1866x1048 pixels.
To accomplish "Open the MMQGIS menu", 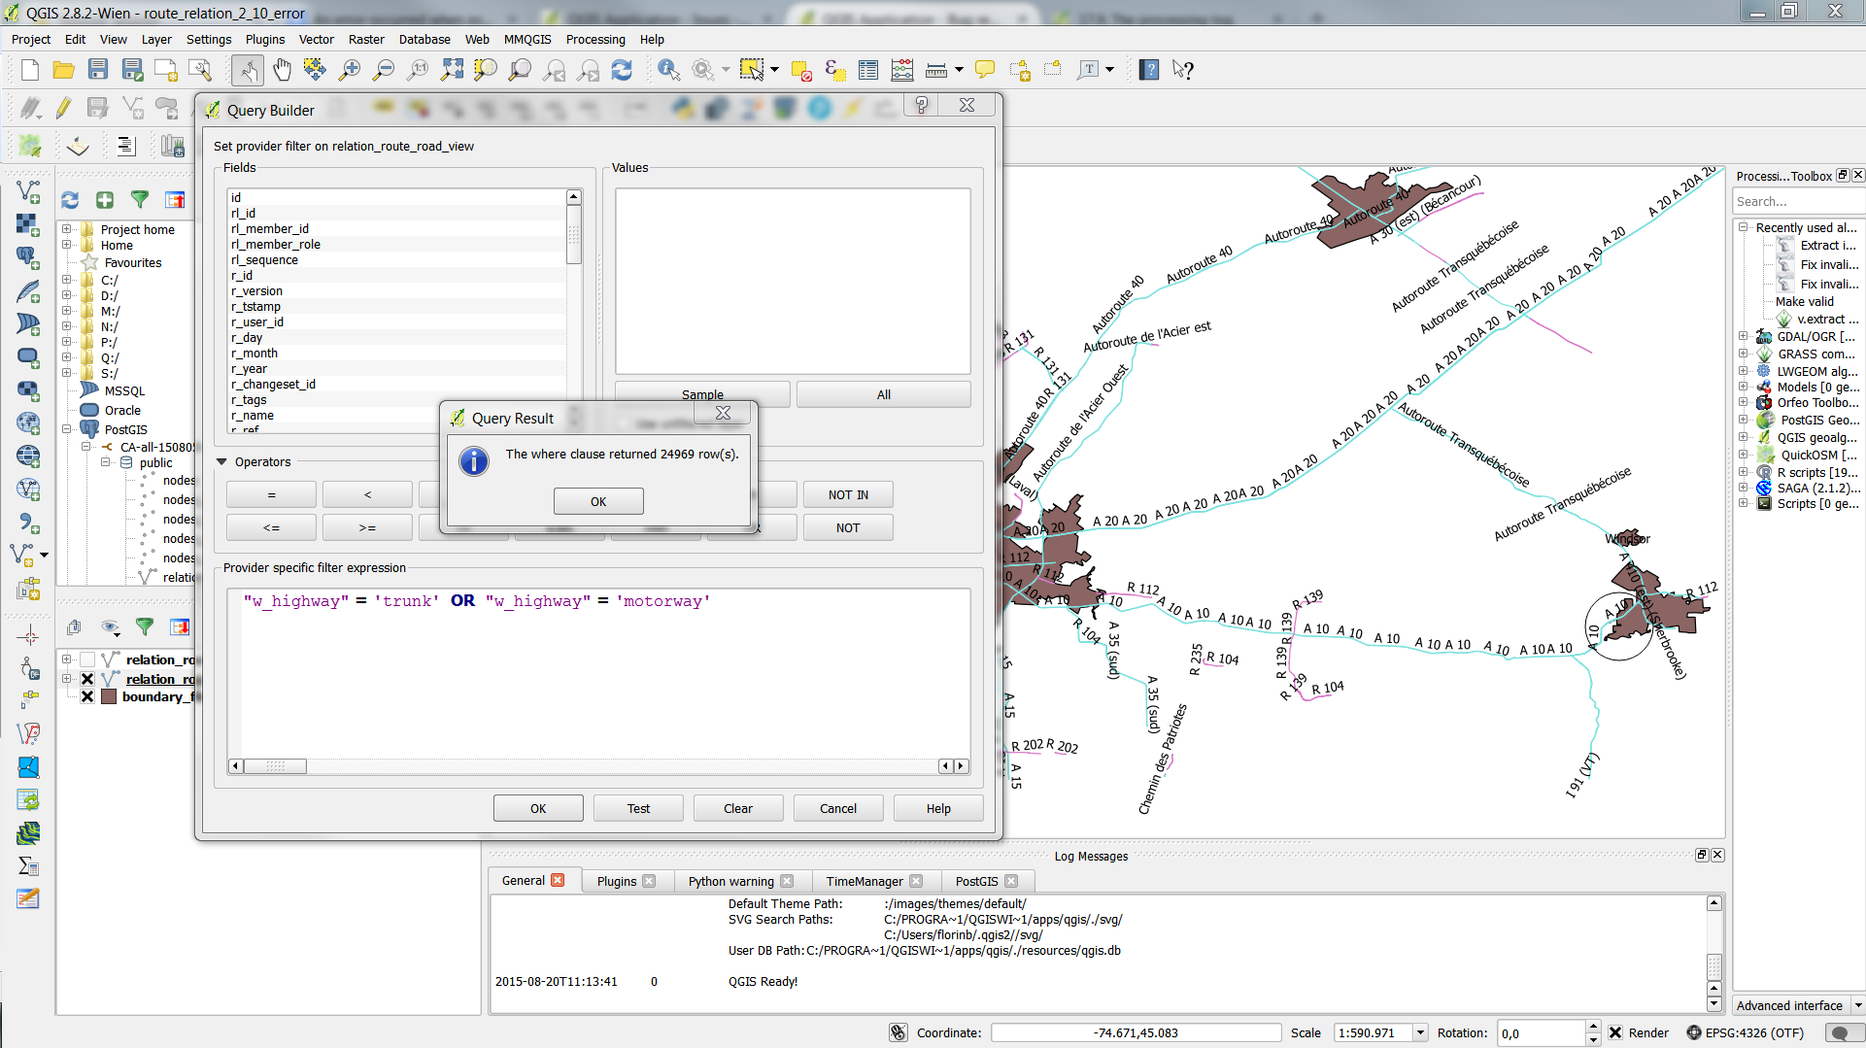I will tap(527, 40).
